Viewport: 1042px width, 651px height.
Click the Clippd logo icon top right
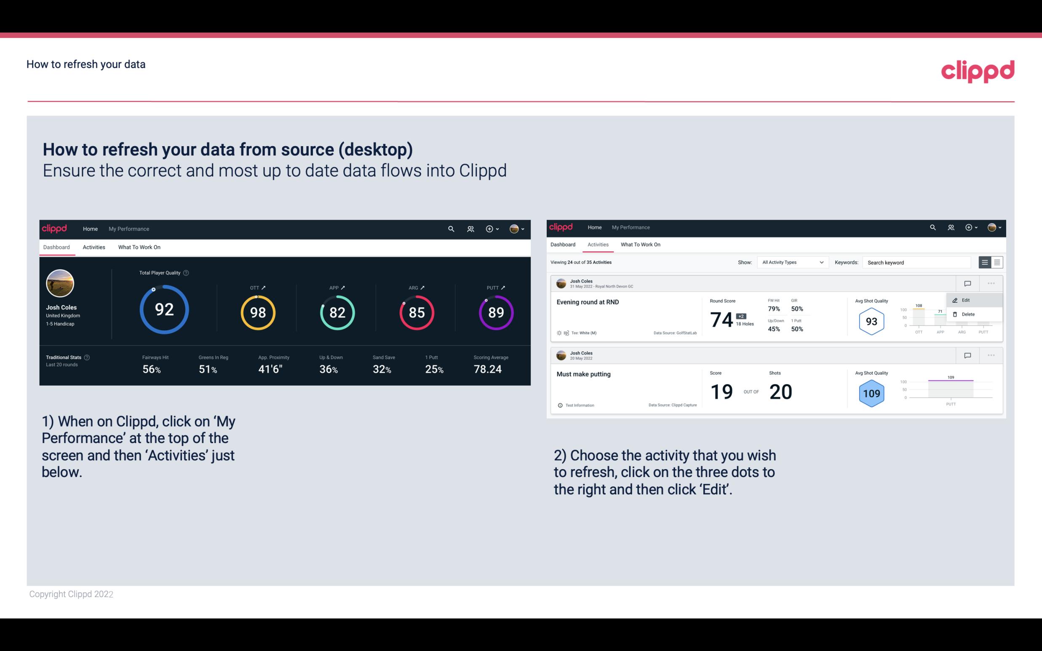coord(978,70)
